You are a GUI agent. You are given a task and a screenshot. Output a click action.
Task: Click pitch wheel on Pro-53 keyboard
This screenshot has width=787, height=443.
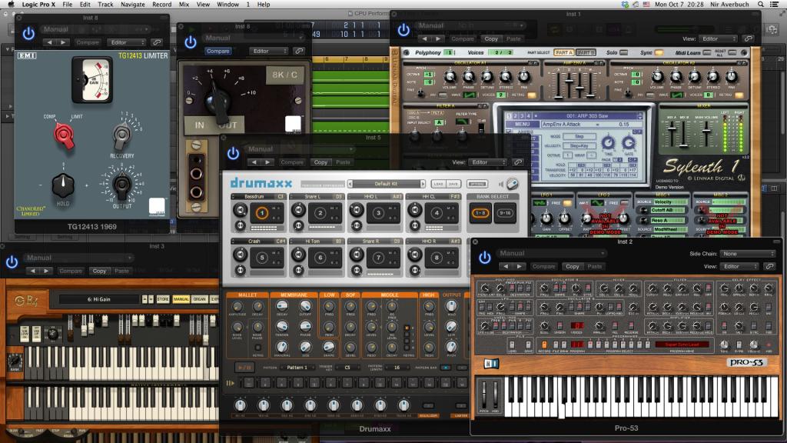point(484,395)
